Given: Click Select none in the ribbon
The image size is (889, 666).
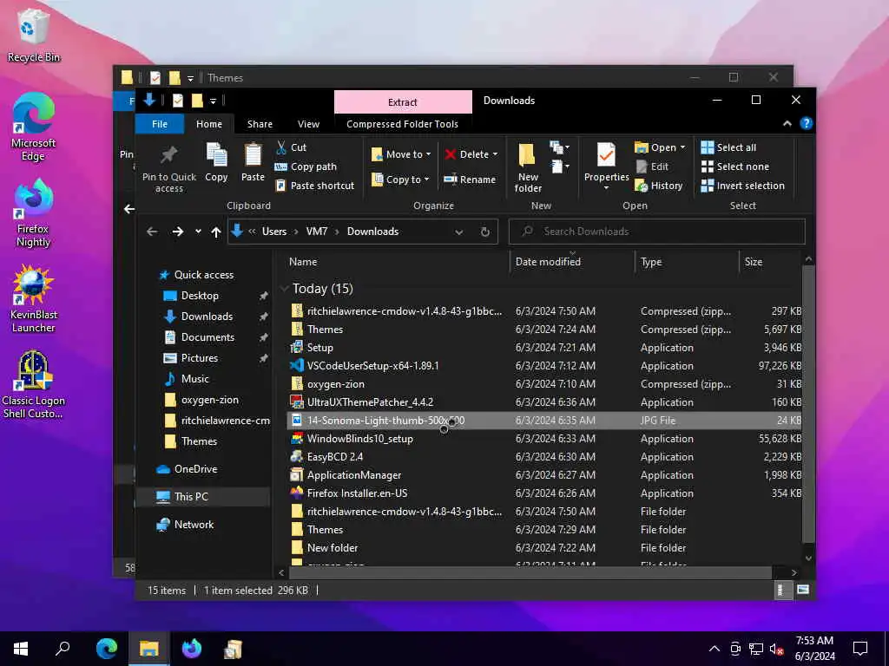Looking at the screenshot, I should pos(735,166).
